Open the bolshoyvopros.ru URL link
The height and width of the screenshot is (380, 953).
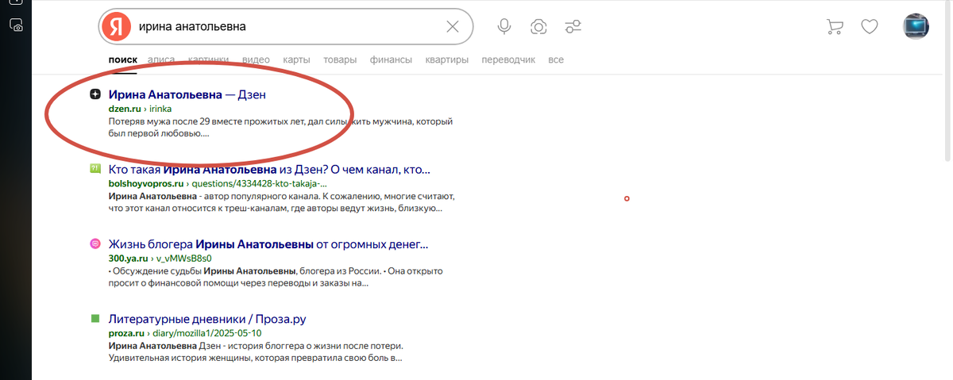tap(217, 183)
